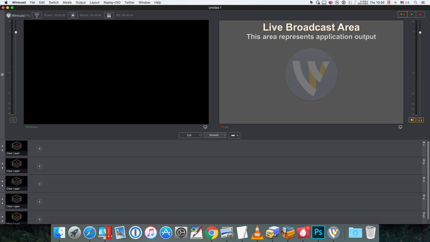Open the Replay+ISO menu
430x242 pixels.
click(111, 2)
